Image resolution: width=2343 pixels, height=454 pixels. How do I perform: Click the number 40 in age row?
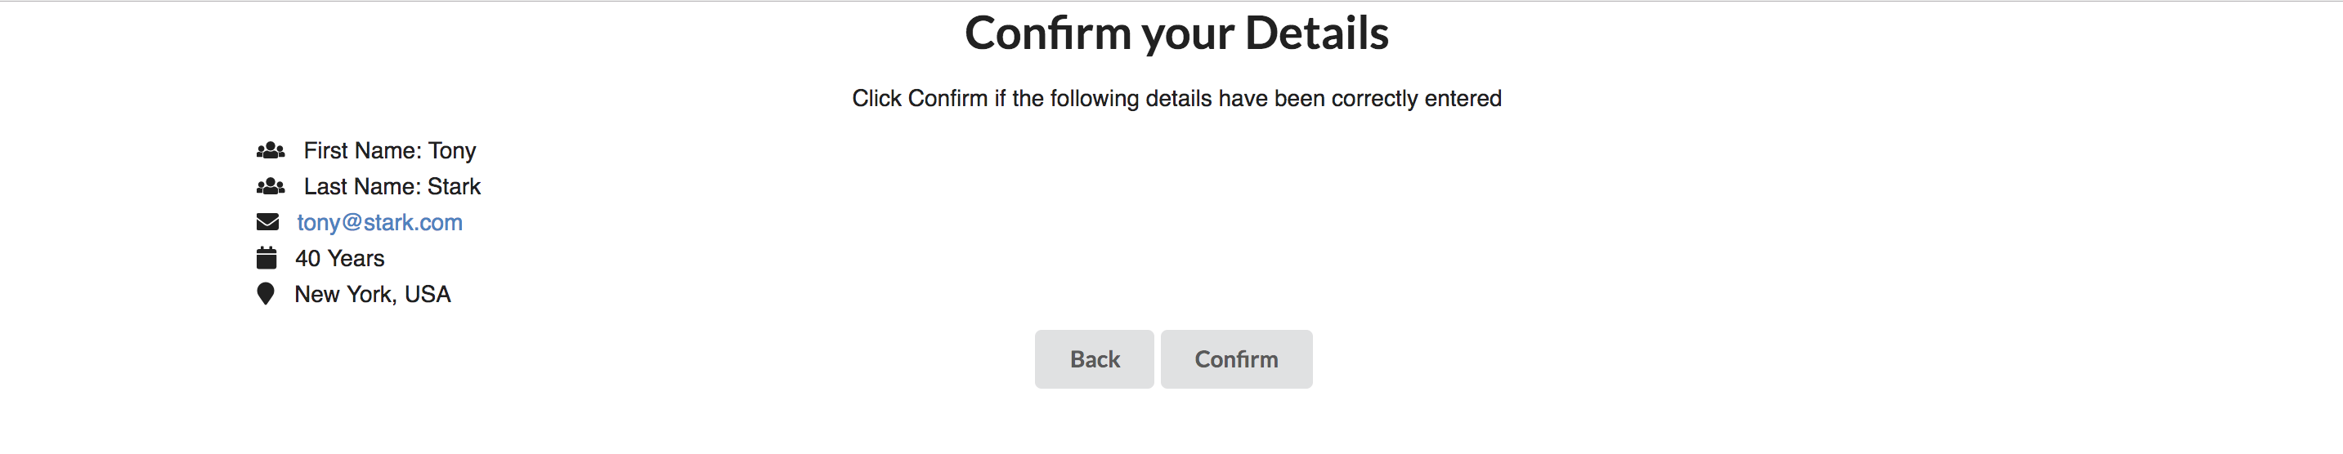point(307,259)
